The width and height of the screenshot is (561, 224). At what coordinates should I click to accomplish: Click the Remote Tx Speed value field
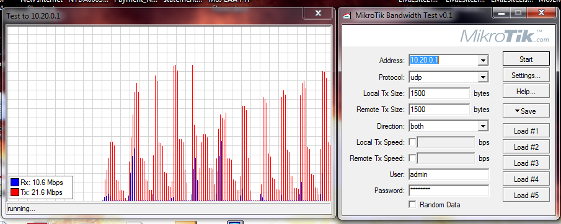[x=446, y=158]
